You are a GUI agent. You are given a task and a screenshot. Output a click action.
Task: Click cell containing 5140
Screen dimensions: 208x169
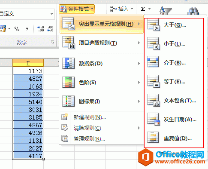pyautogui.click(x=28, y=101)
